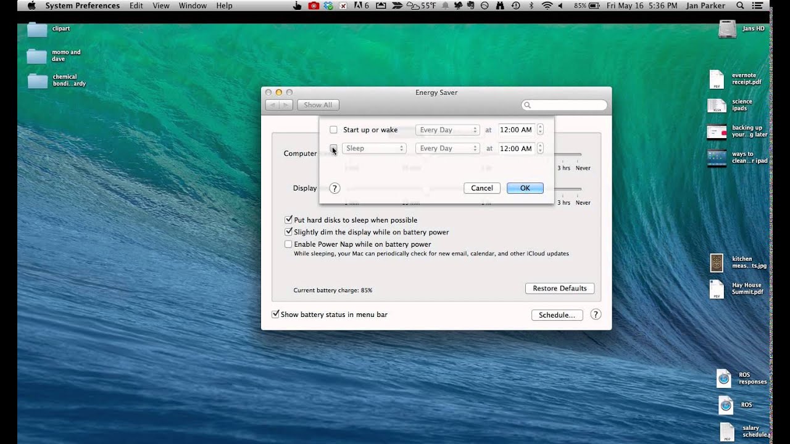
Task: Click the time stepper for Start up row
Action: [540, 130]
